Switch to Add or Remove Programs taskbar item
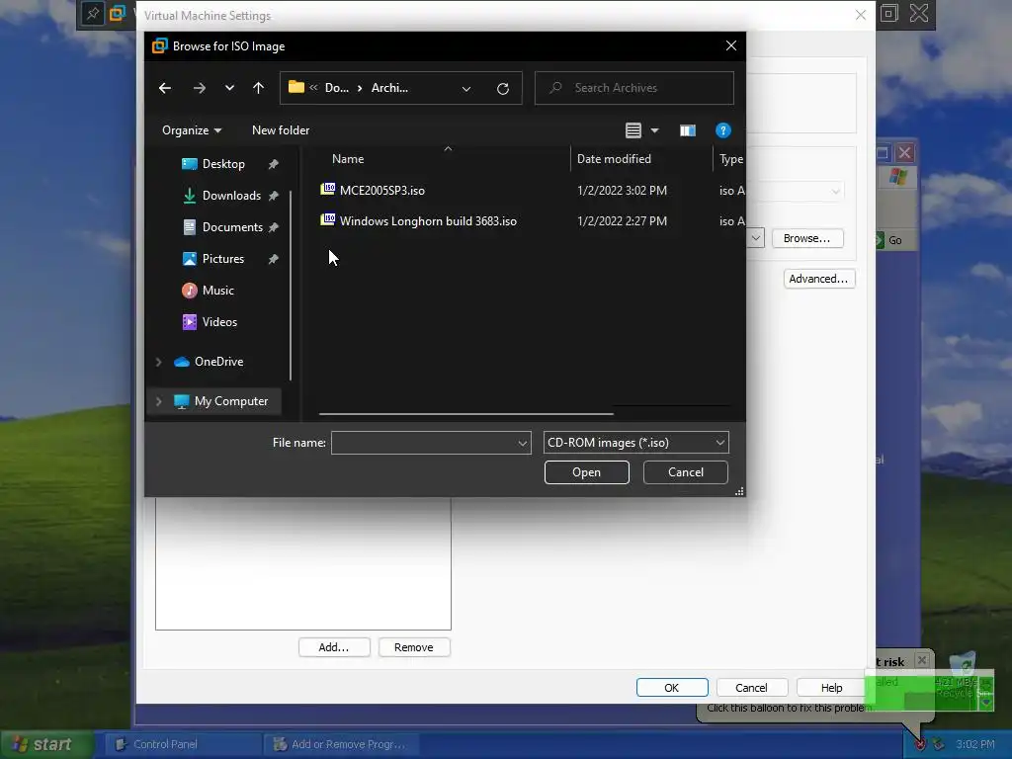The width and height of the screenshot is (1012, 759). point(341,744)
